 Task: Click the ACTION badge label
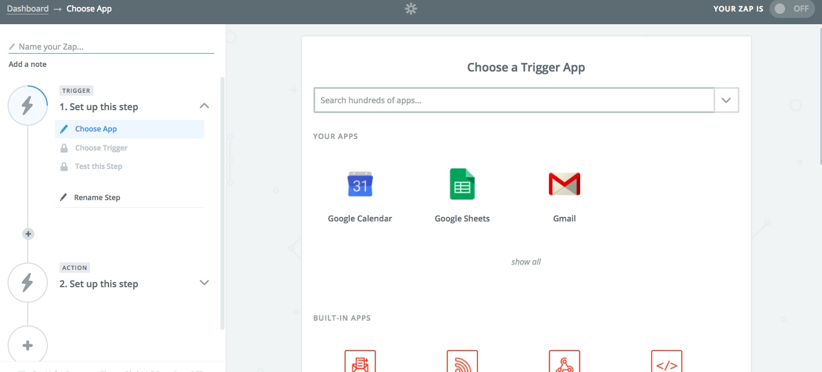[x=75, y=268]
